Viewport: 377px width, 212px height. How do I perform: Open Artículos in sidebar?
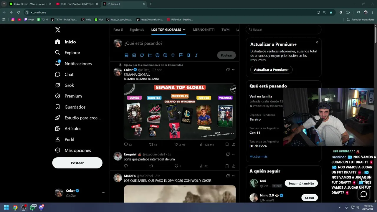(x=68, y=129)
